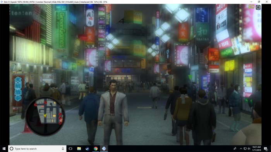271x152 pixels.
Task: Open Google Chrome from the taskbar
Action: click(96, 149)
